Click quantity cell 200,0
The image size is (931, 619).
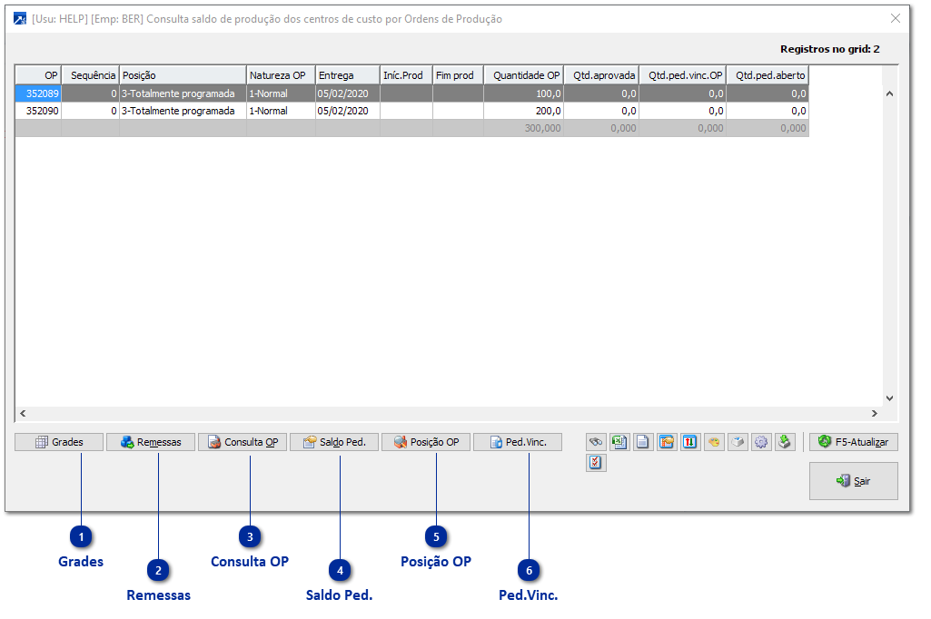click(x=524, y=111)
